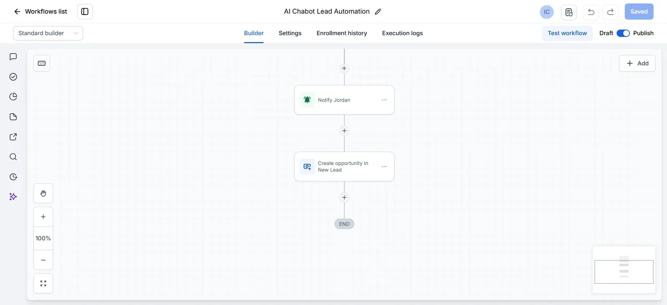Open the comments chat icon in sidebar
The height and width of the screenshot is (305, 667).
click(13, 57)
